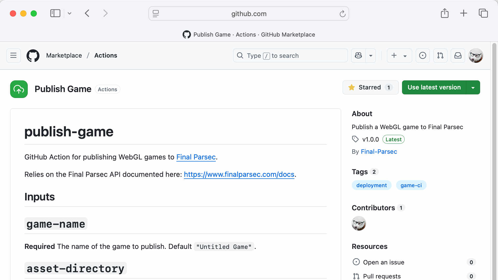The image size is (498, 280).
Task: Filter by deployment tag
Action: coord(371,185)
